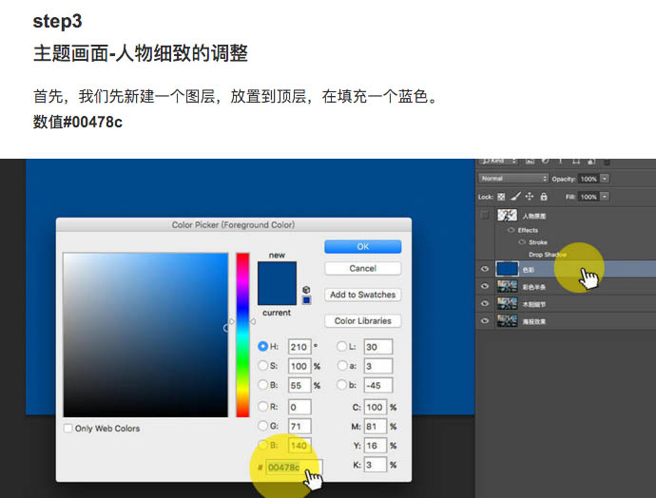The width and height of the screenshot is (656, 498).
Task: Click the Stroke effect label
Action: [x=537, y=242]
